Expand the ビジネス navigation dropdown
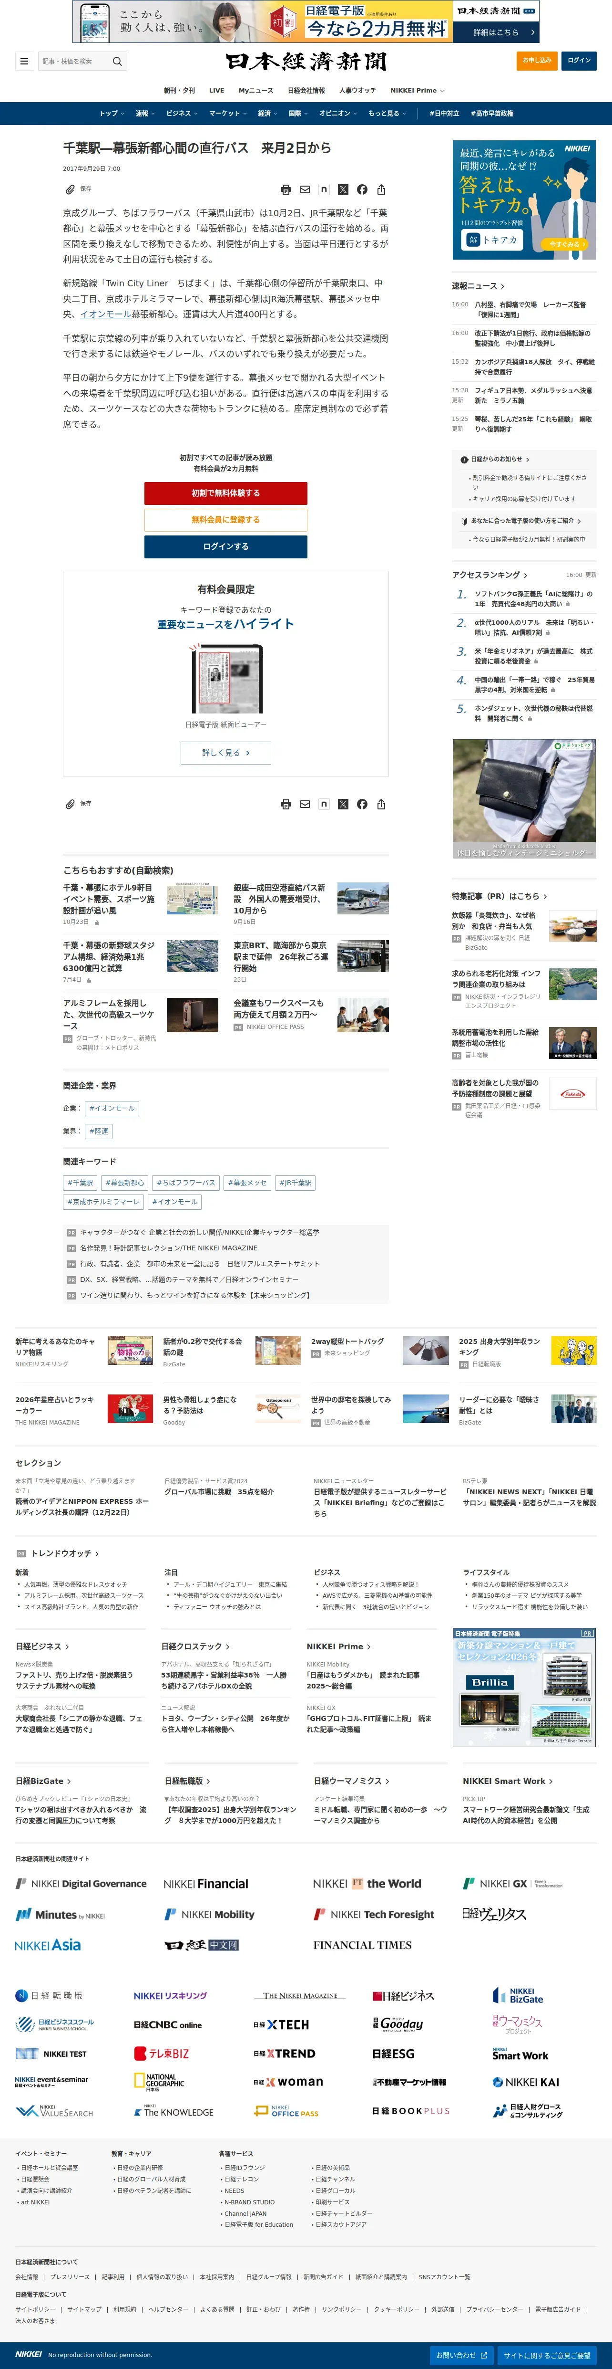 click(181, 113)
